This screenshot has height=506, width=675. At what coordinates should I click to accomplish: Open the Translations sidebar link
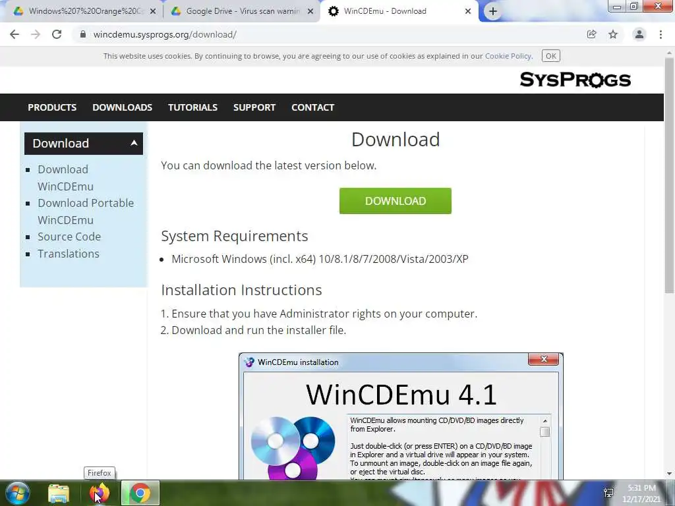69,254
